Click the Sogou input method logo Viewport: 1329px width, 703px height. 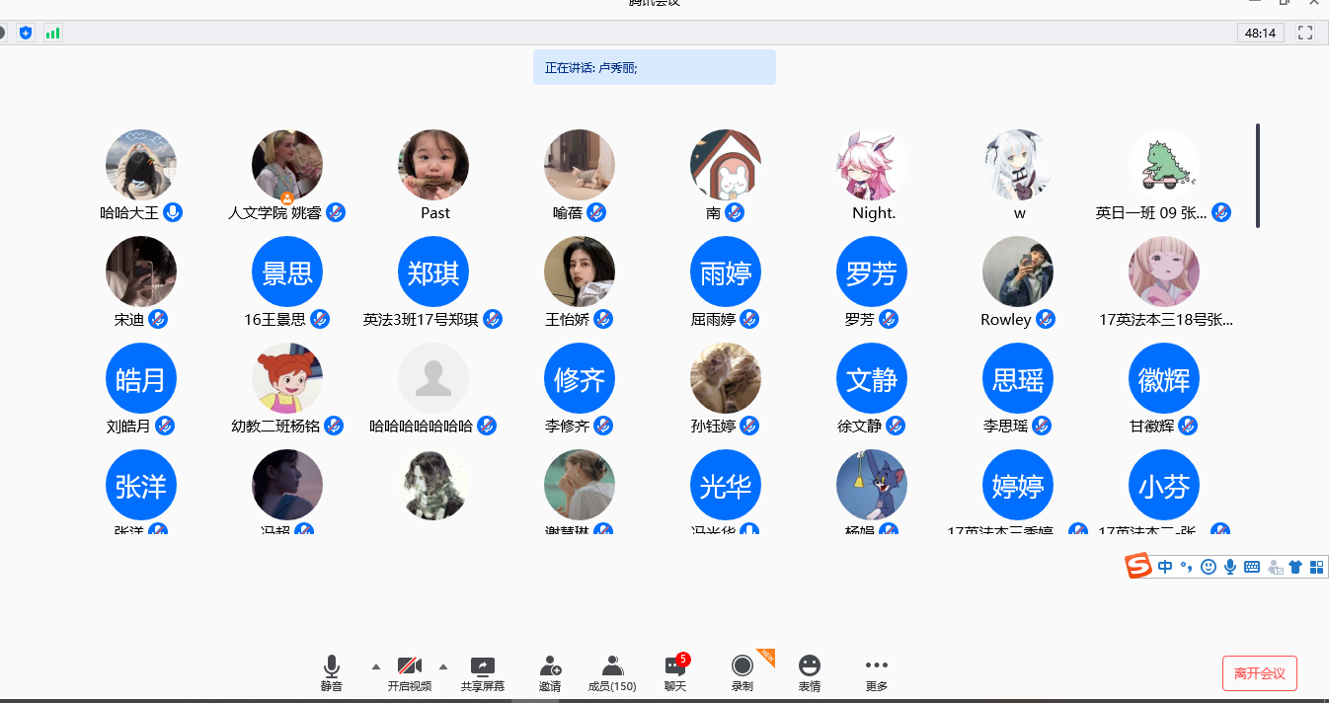pyautogui.click(x=1139, y=566)
